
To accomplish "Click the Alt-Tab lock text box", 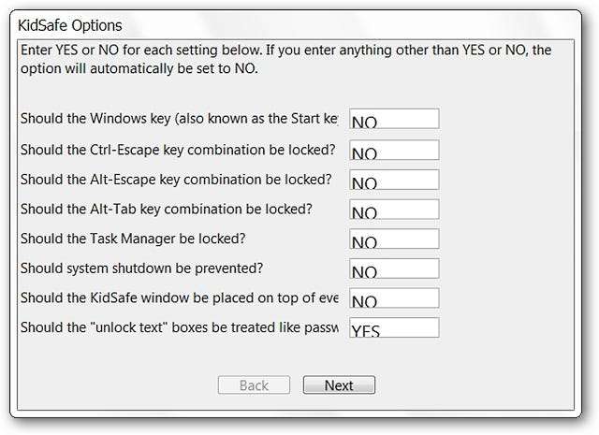I will [x=393, y=209].
